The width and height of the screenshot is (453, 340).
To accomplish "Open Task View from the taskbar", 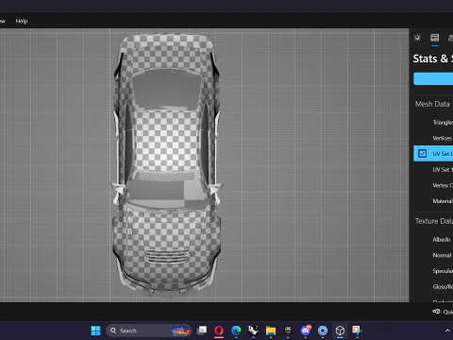I will (x=202, y=331).
